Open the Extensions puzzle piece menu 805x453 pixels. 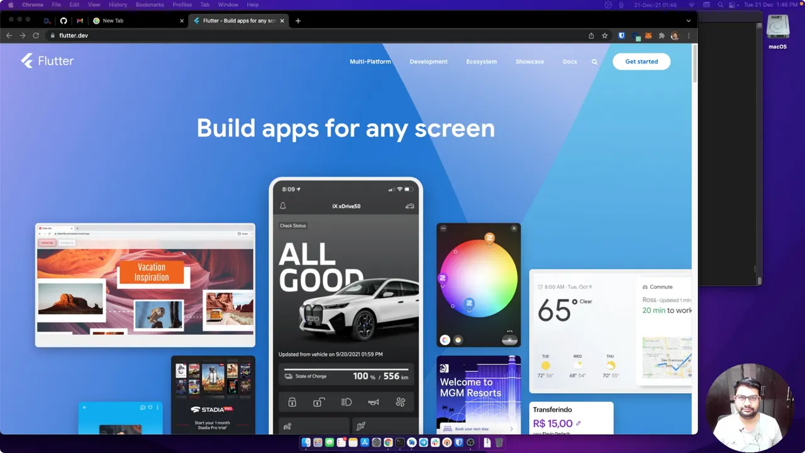(x=662, y=36)
